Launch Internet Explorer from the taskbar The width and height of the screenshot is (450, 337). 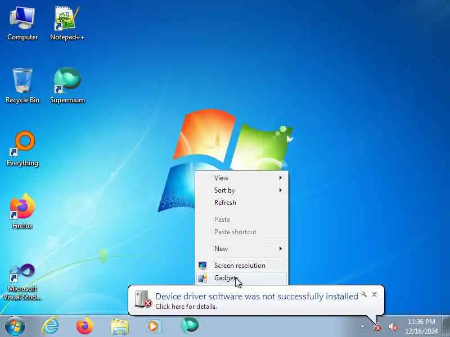[50, 326]
